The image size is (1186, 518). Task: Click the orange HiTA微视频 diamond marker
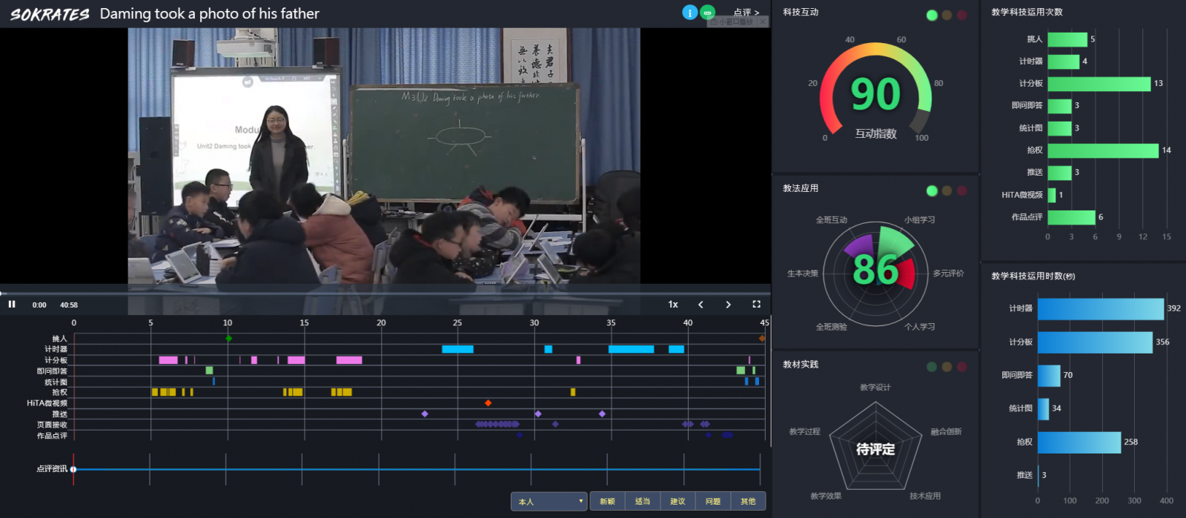click(488, 403)
